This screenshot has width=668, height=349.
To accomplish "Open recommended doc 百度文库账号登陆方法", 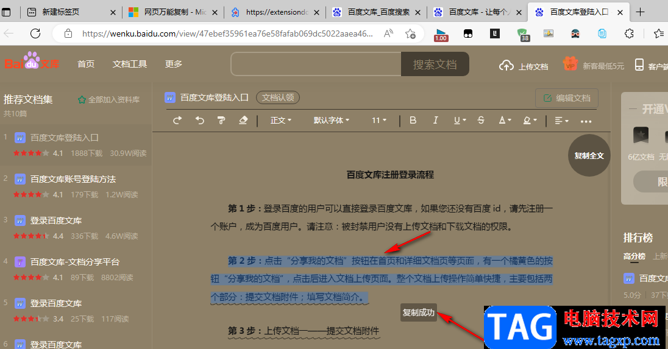I will (x=73, y=179).
